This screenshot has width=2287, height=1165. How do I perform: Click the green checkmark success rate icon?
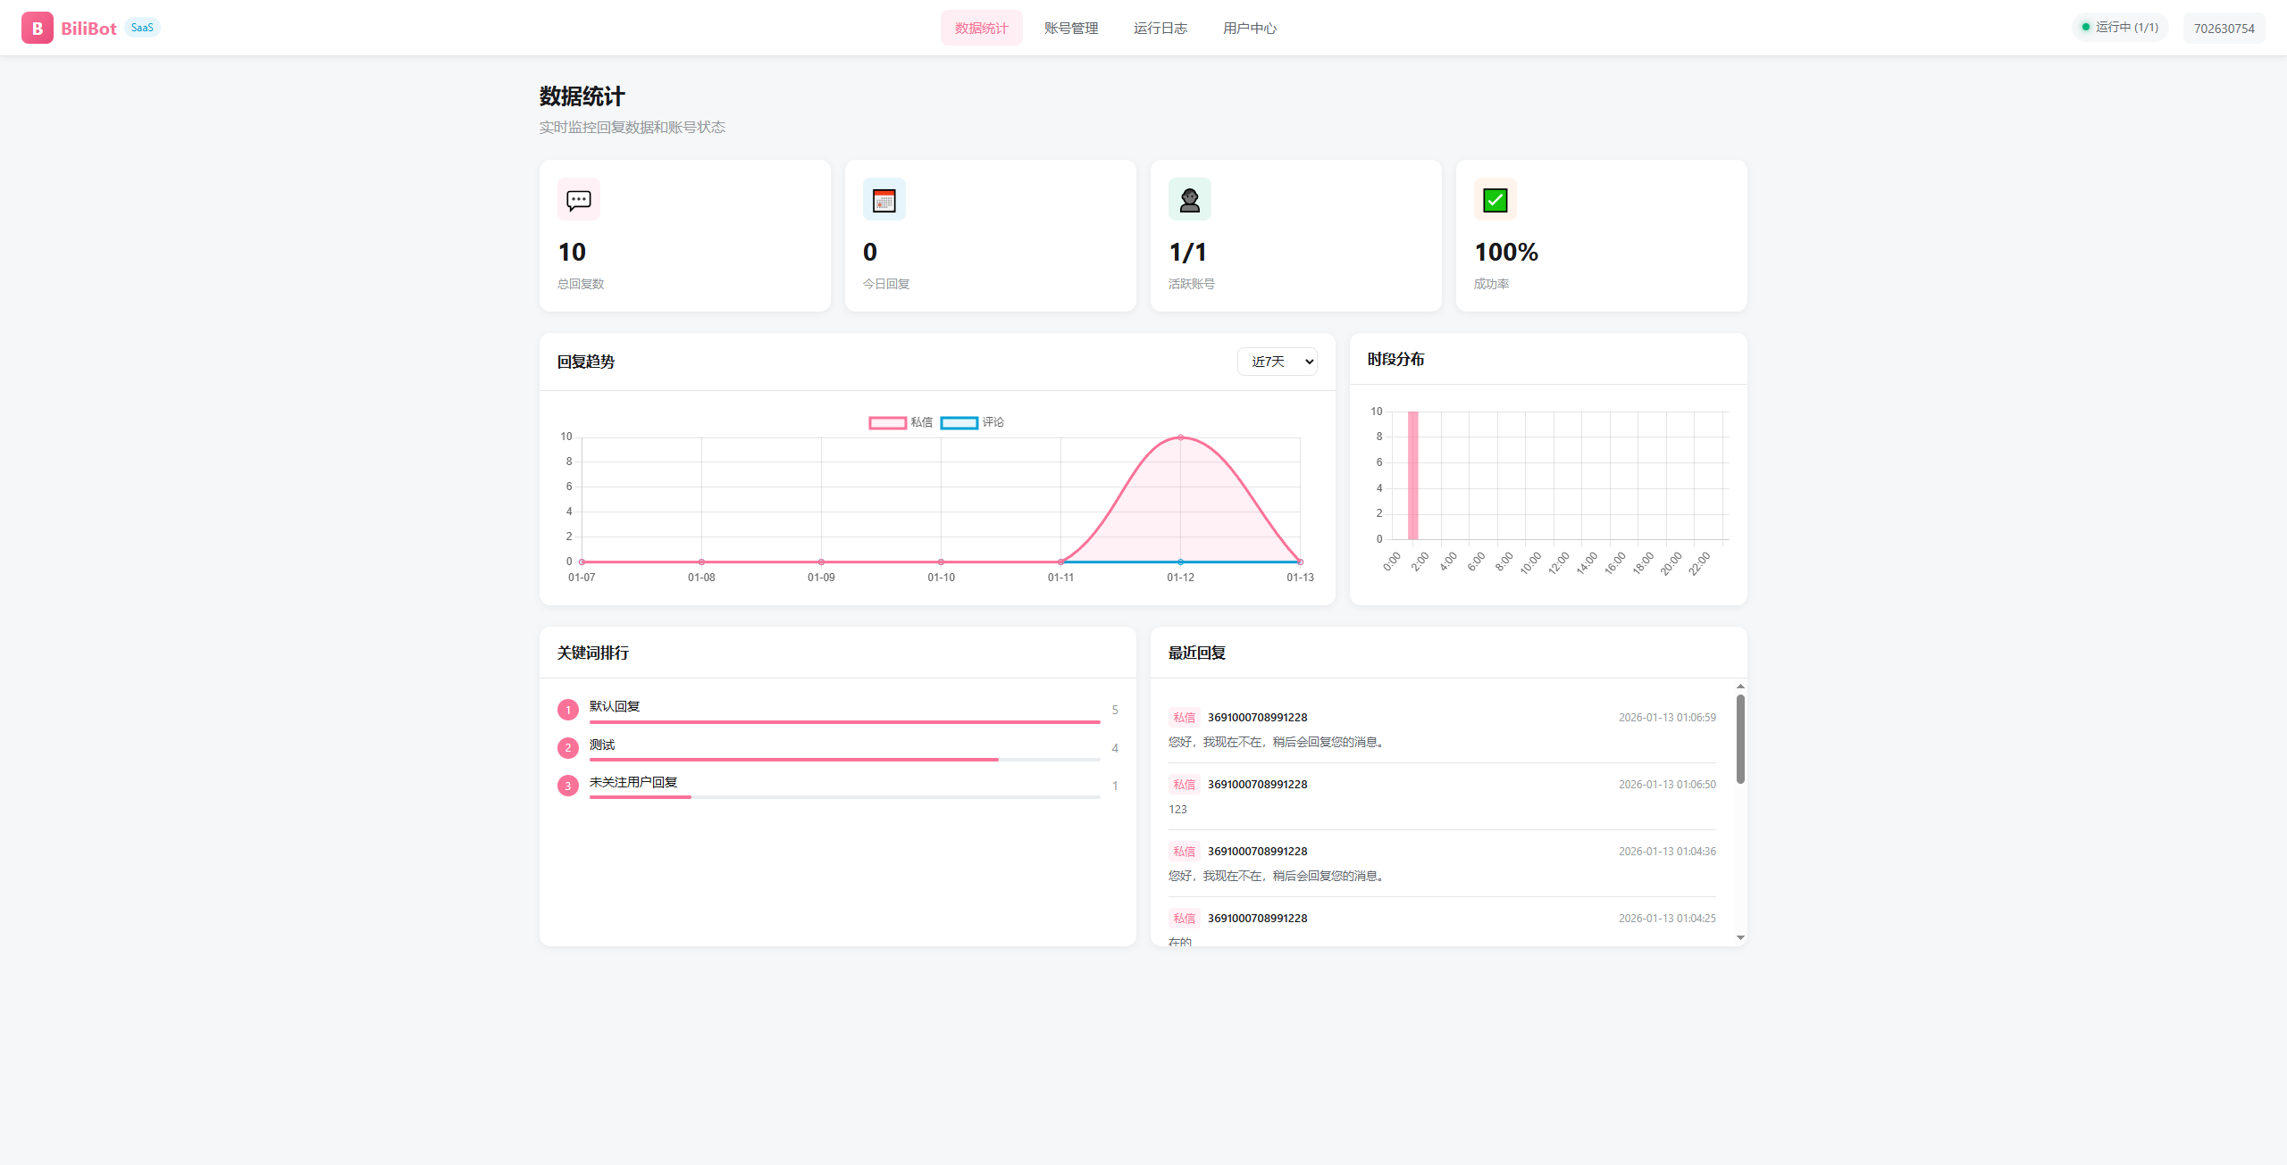(1495, 200)
